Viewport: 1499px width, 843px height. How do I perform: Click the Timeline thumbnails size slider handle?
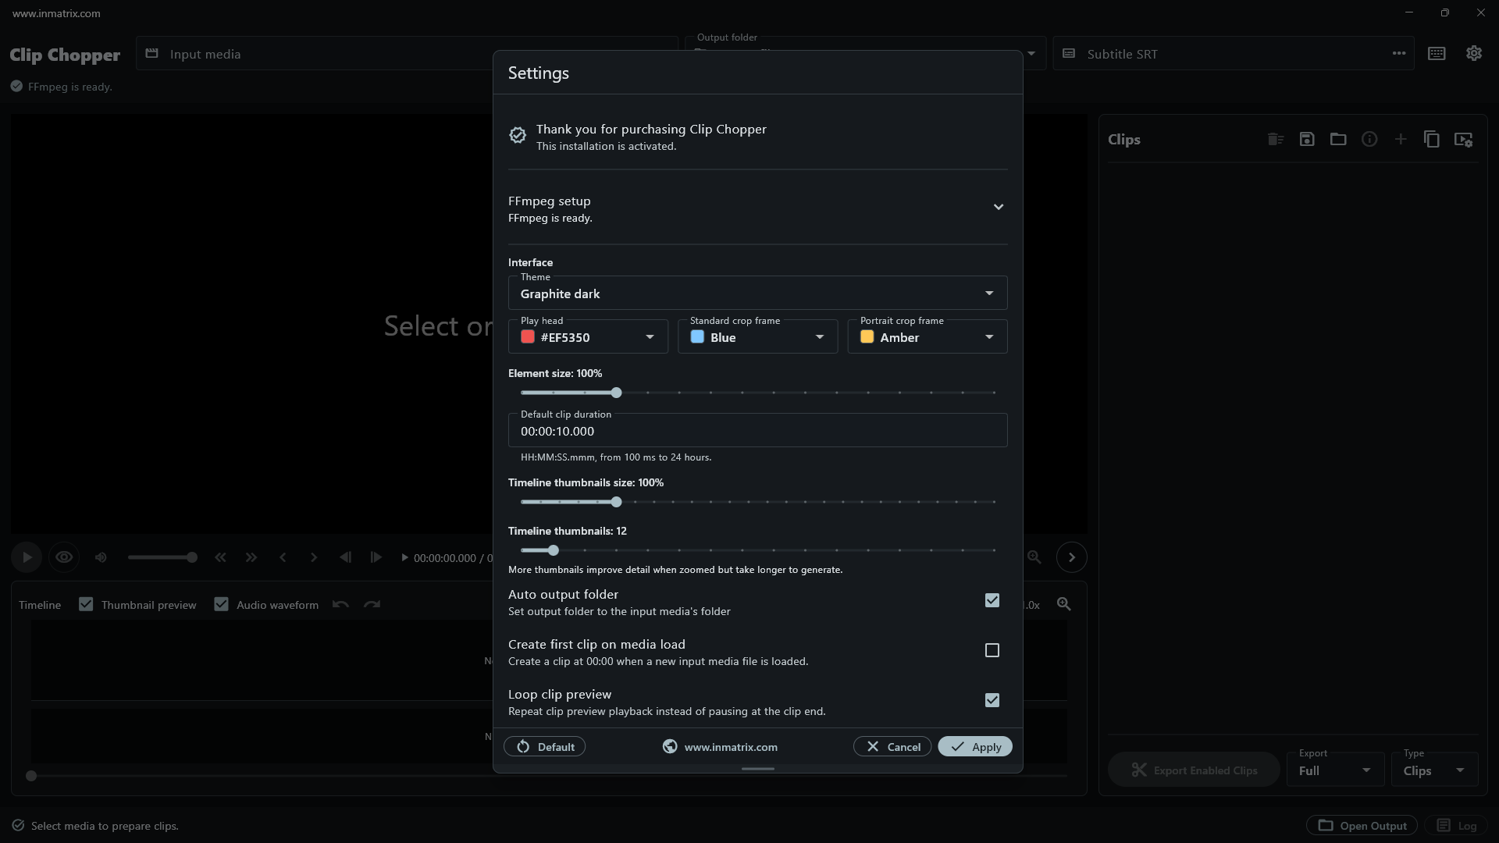tap(617, 502)
